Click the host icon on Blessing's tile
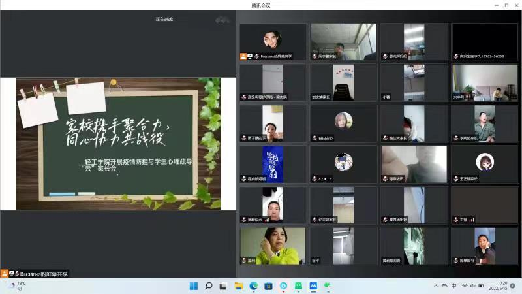Image resolution: width=522 pixels, height=294 pixels. click(243, 56)
